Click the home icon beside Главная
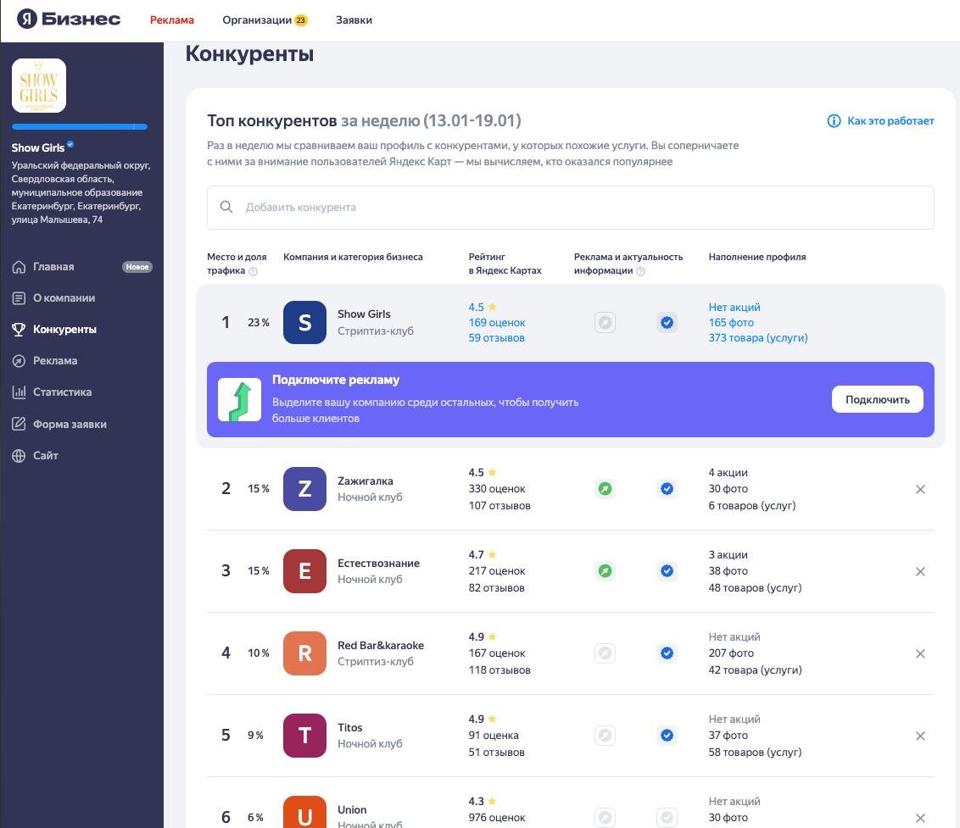This screenshot has height=828, width=960. click(19, 267)
